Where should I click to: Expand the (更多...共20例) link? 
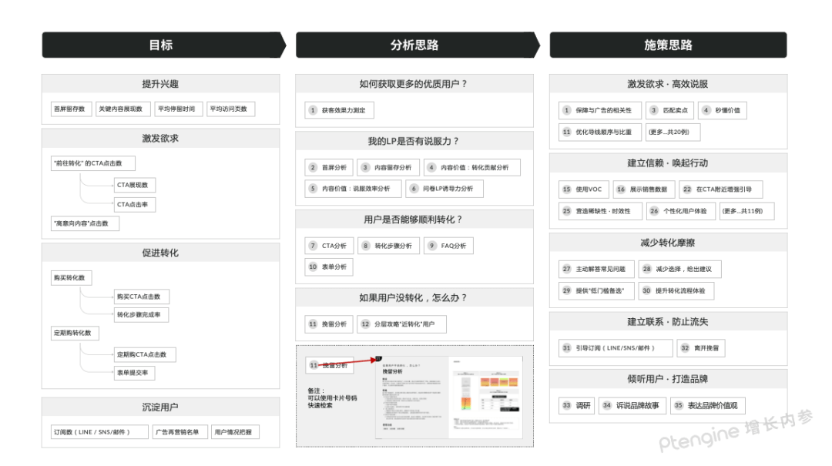673,132
